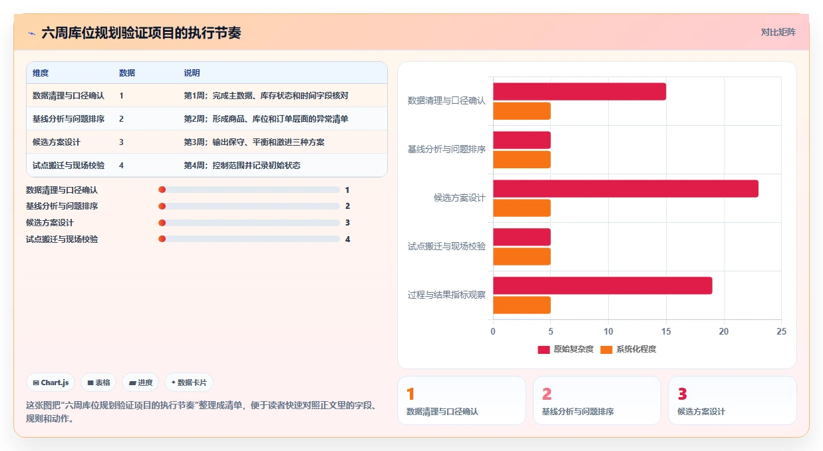Click the 候选方案设计 progress bar
Screen dimensions: 823x451
pos(249,223)
